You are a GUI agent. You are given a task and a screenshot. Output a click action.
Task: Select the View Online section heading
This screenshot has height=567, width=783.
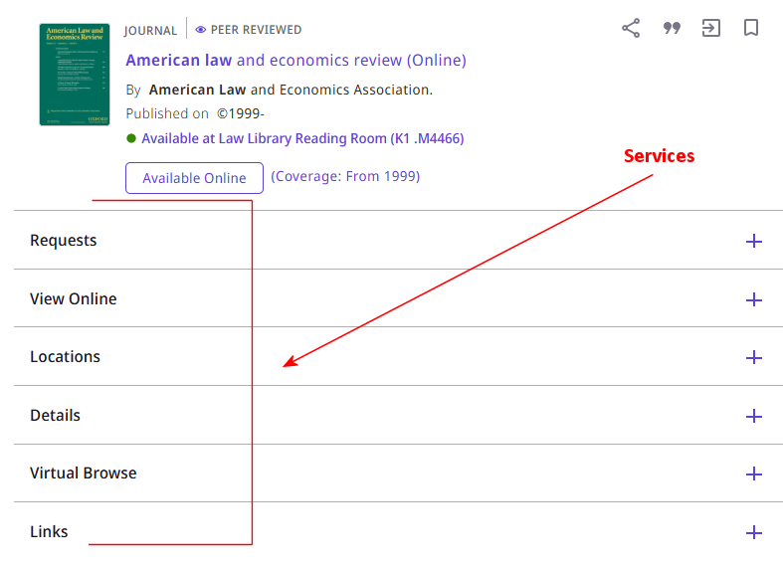coord(74,299)
